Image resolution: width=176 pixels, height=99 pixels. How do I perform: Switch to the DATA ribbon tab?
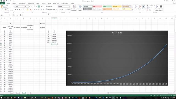coord(38,3)
